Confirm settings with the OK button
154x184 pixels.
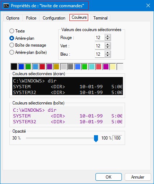(108, 177)
